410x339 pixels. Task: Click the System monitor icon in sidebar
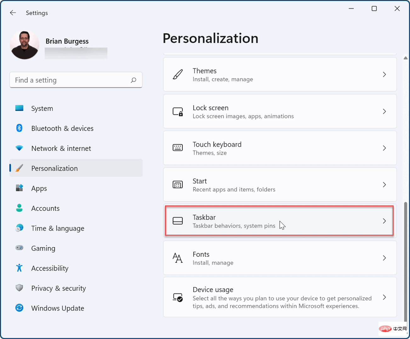[19, 108]
